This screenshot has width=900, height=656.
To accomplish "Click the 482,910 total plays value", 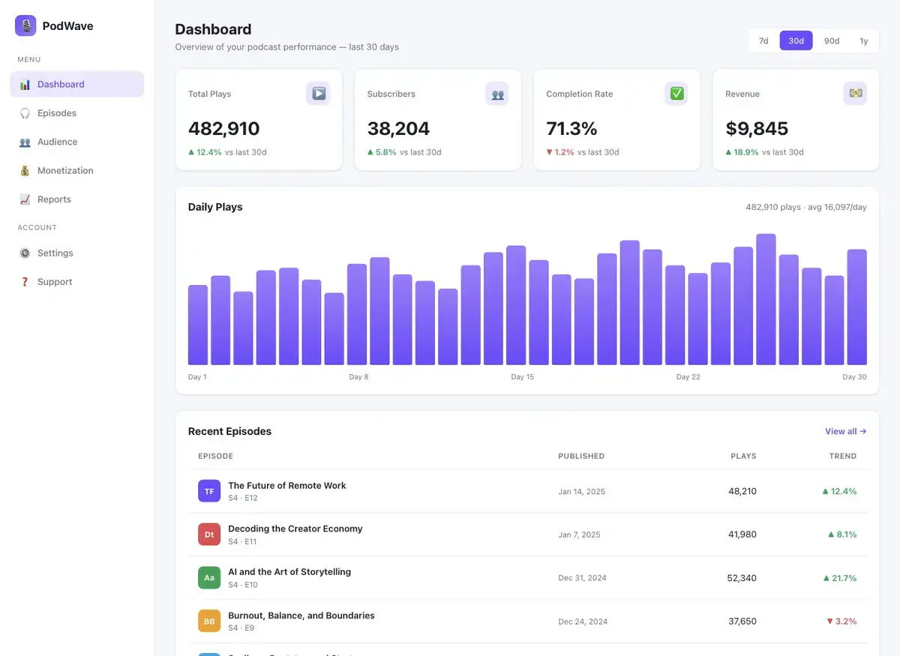I will pos(224,128).
